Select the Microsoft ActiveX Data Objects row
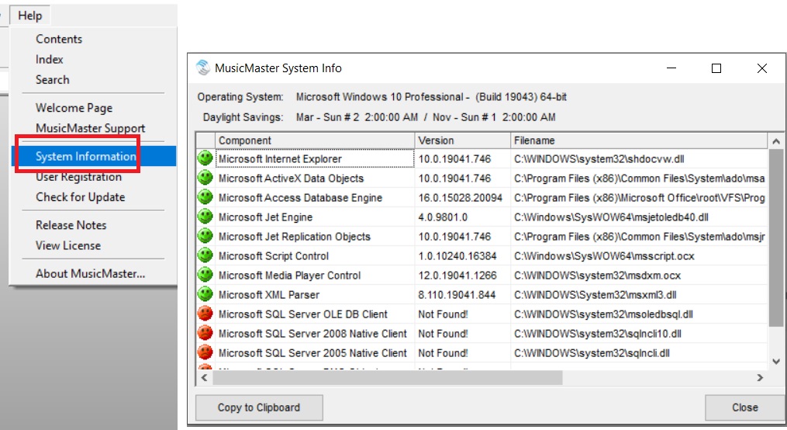 tap(482, 179)
